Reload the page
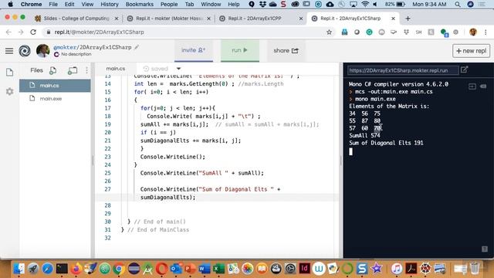The width and height of the screenshot is (494, 278). (x=33, y=32)
